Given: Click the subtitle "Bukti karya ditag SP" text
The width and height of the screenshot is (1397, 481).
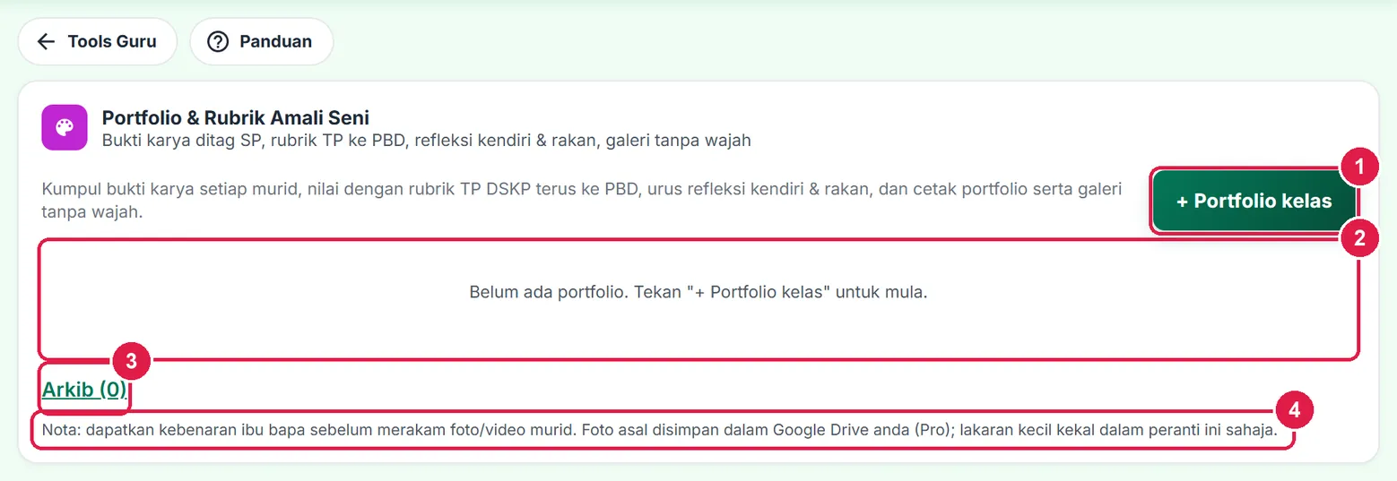Looking at the screenshot, I should 427,141.
